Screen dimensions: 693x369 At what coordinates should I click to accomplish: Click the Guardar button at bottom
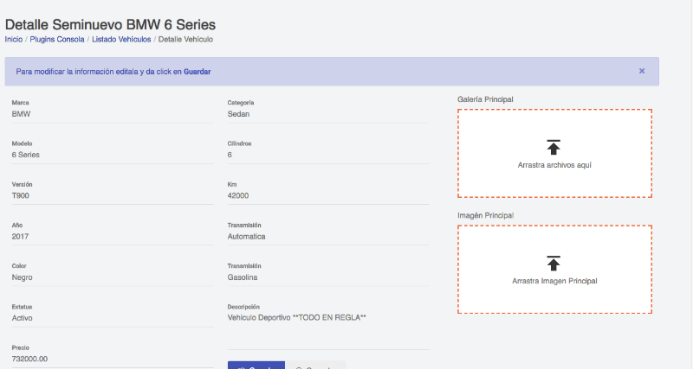pyautogui.click(x=256, y=366)
